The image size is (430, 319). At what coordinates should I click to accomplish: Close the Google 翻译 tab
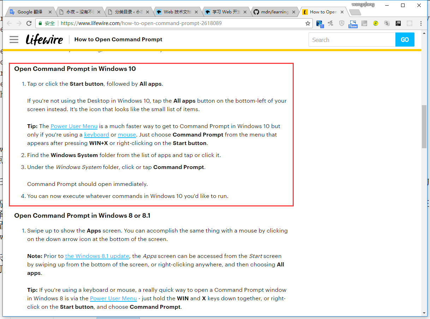(50, 12)
